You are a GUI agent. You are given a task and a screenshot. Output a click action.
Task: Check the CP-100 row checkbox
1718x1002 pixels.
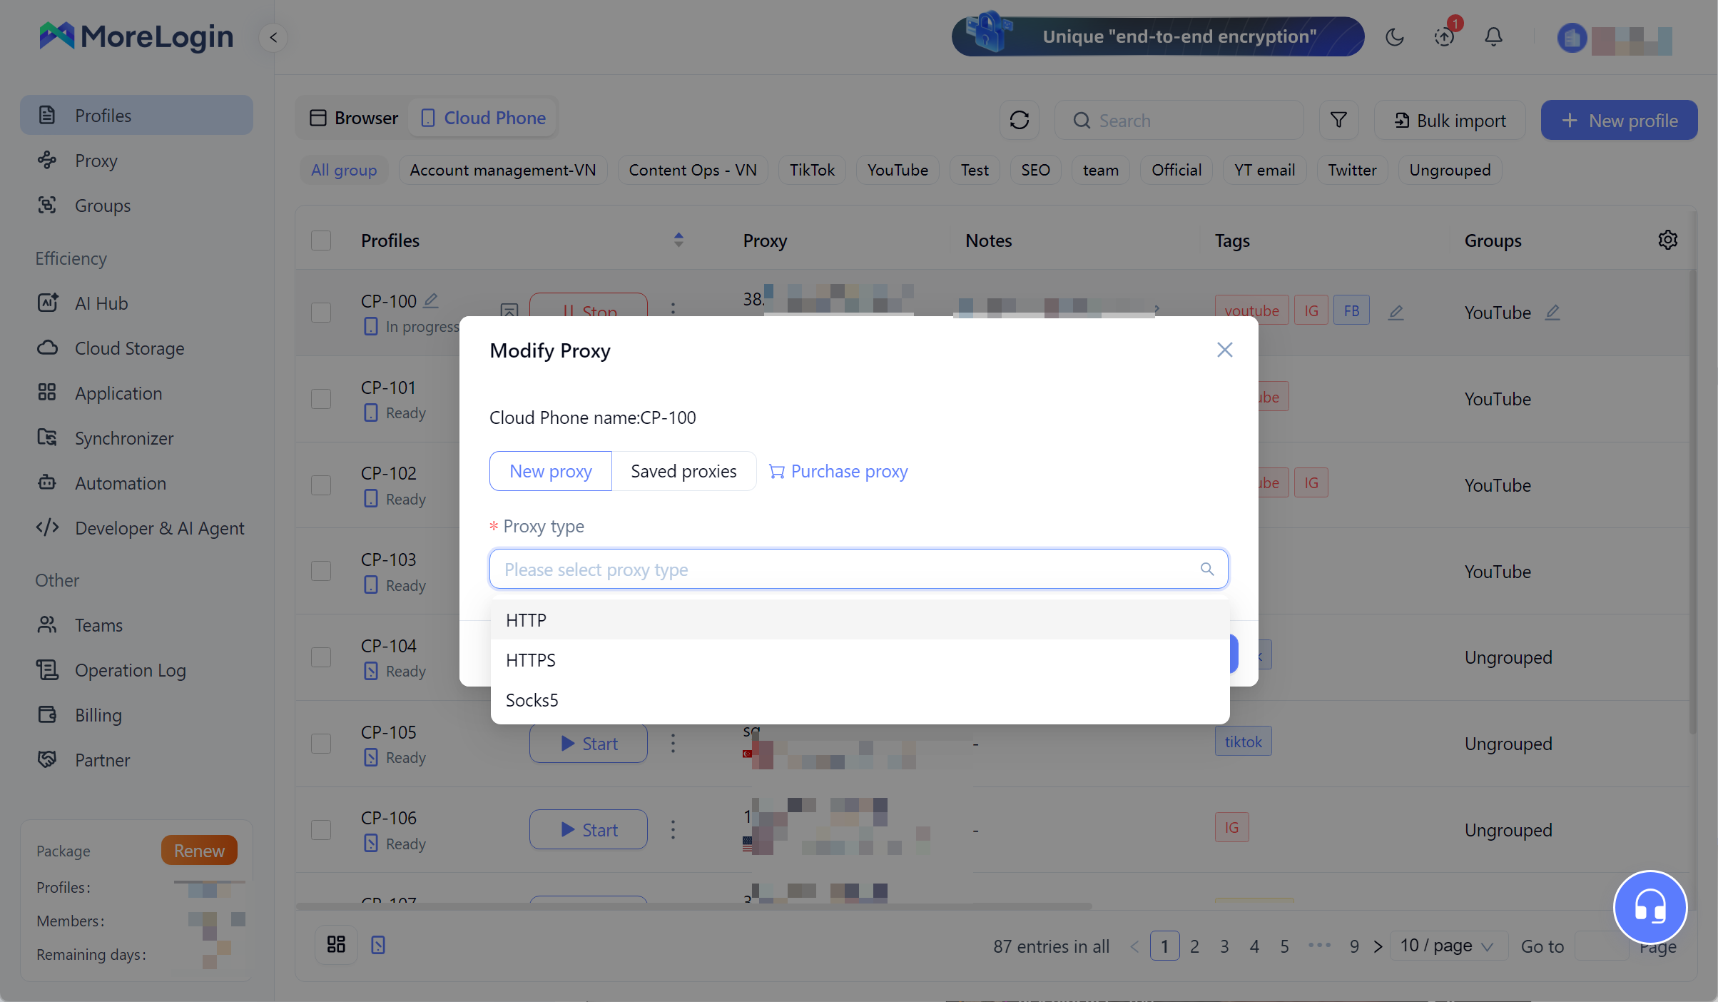(321, 313)
